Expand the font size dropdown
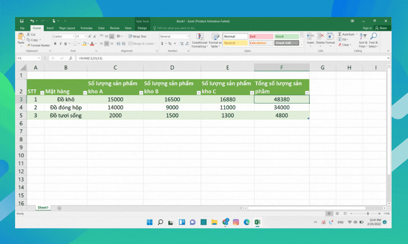The width and height of the screenshot is (408, 244). pyautogui.click(x=85, y=36)
